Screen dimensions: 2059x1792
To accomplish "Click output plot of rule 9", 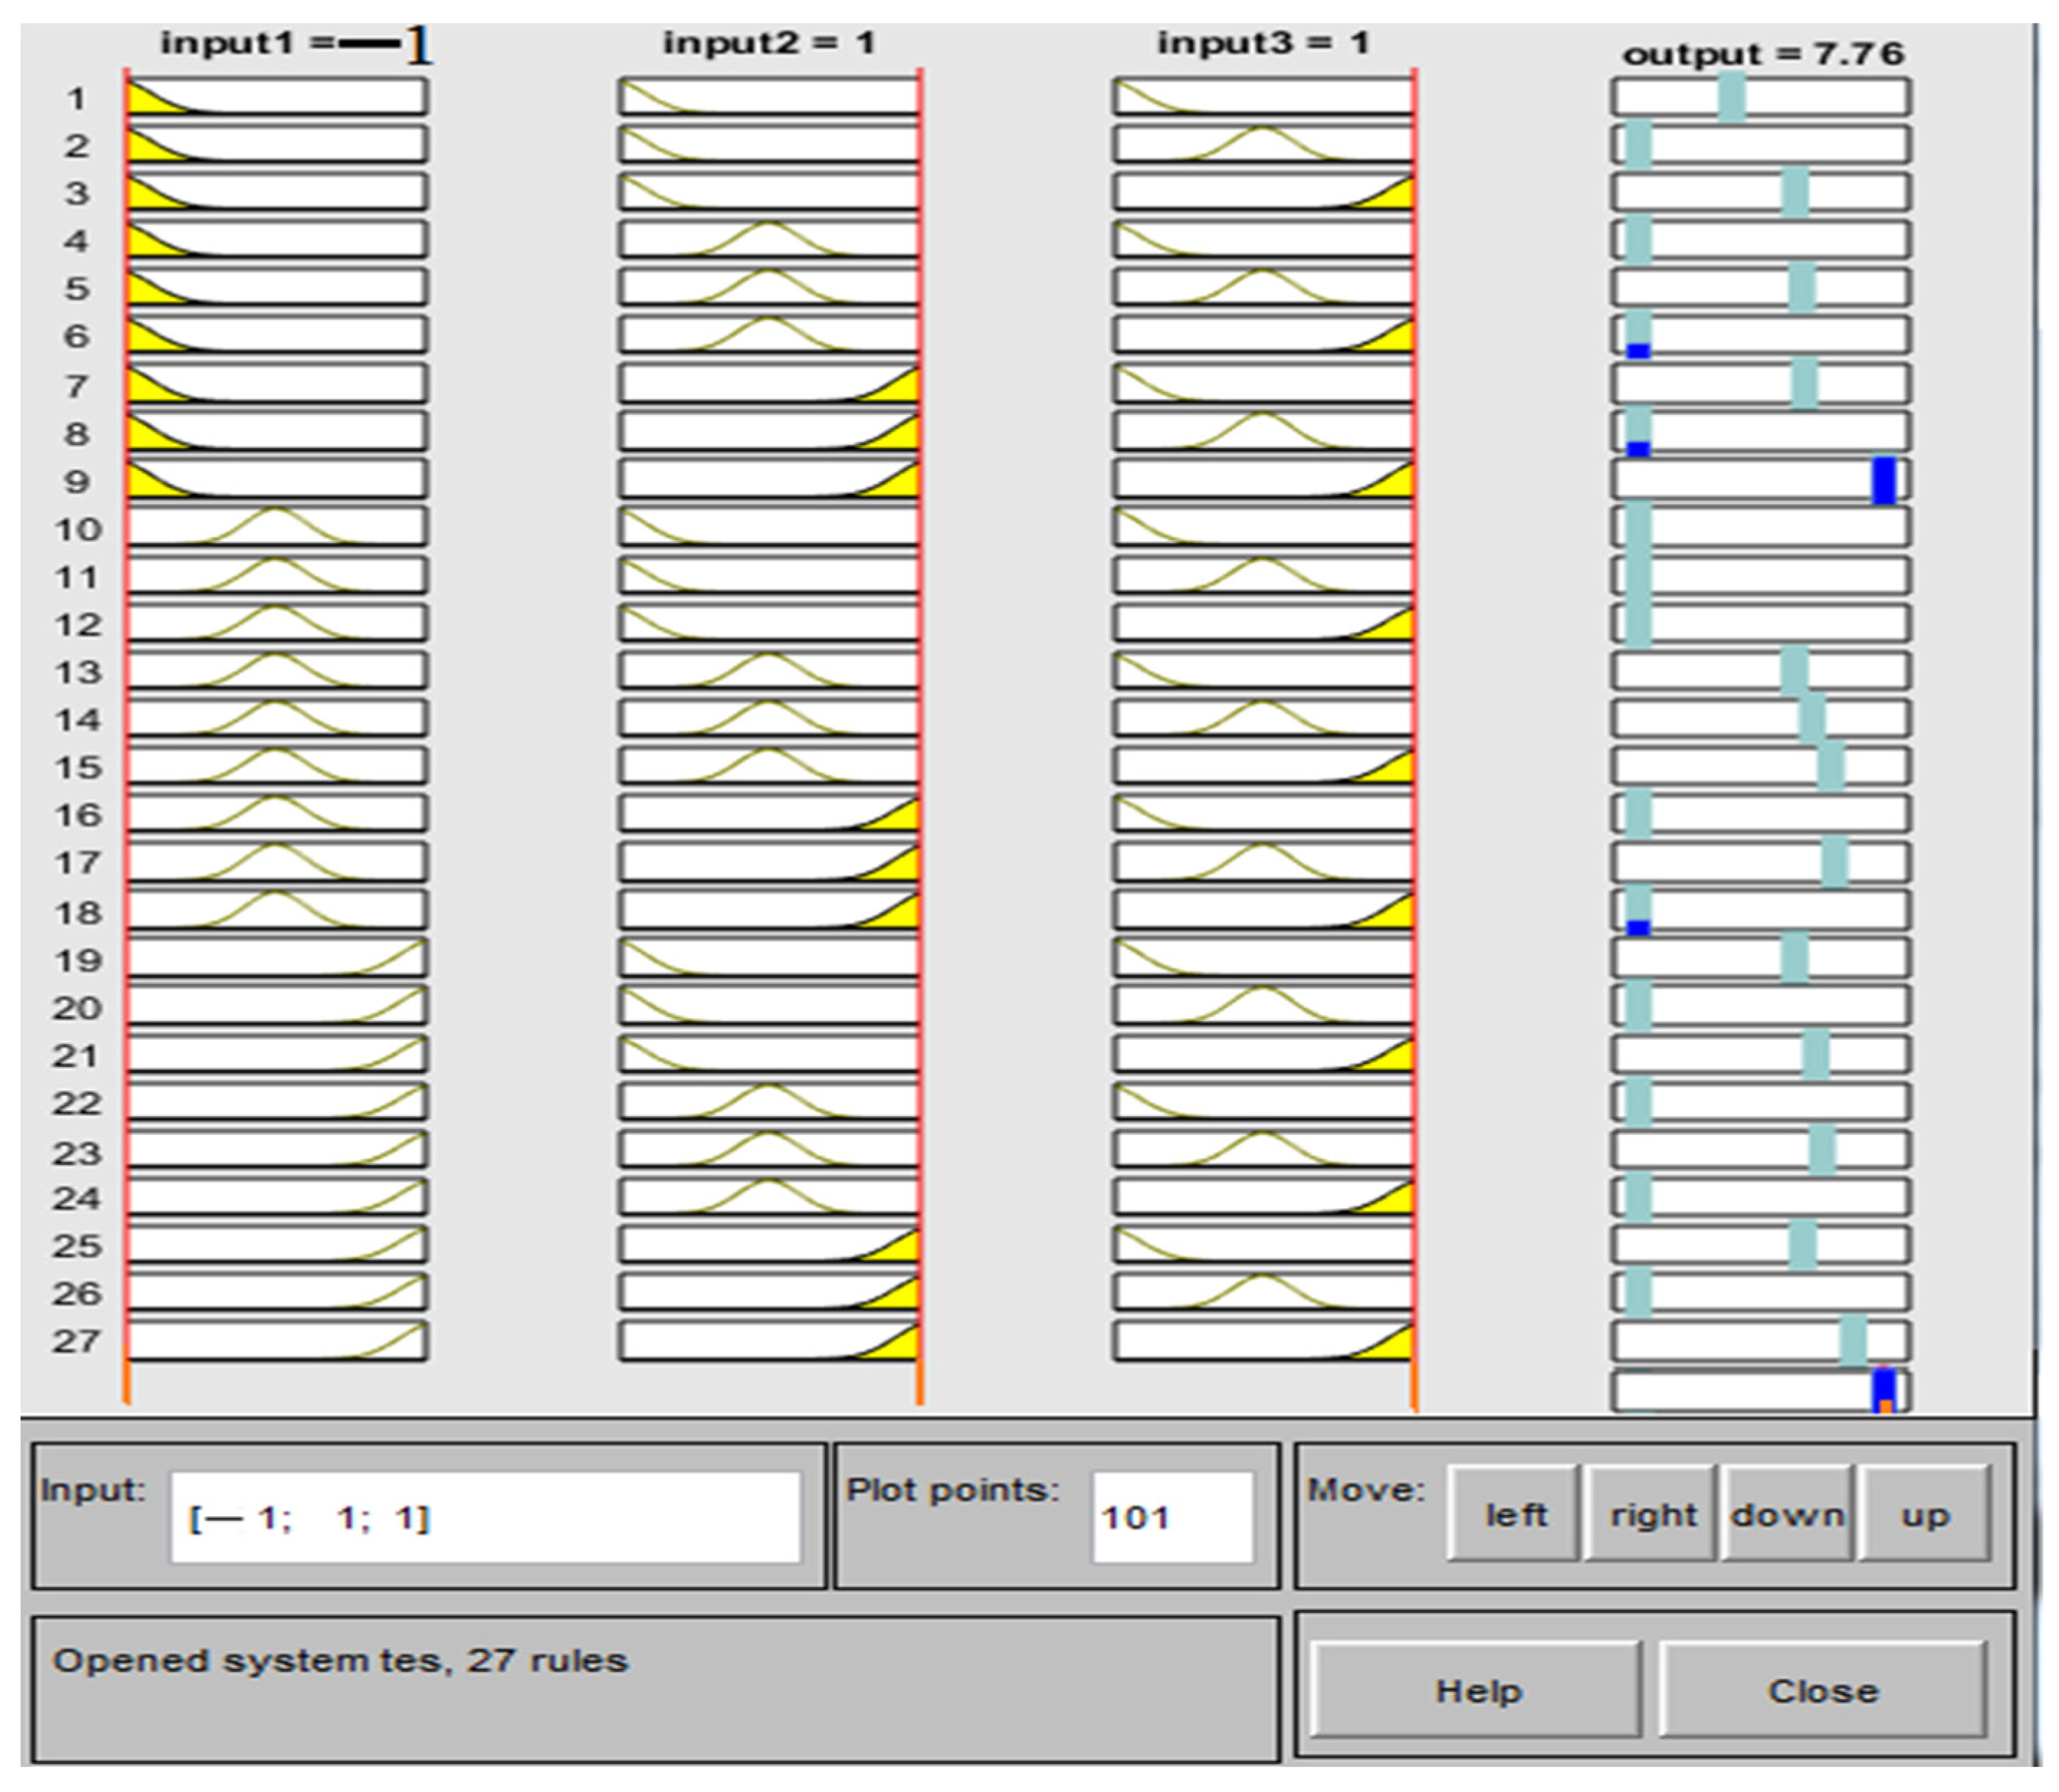I will tap(1760, 480).
